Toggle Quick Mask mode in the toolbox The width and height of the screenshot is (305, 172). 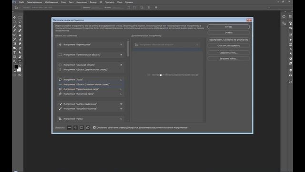[14, 75]
